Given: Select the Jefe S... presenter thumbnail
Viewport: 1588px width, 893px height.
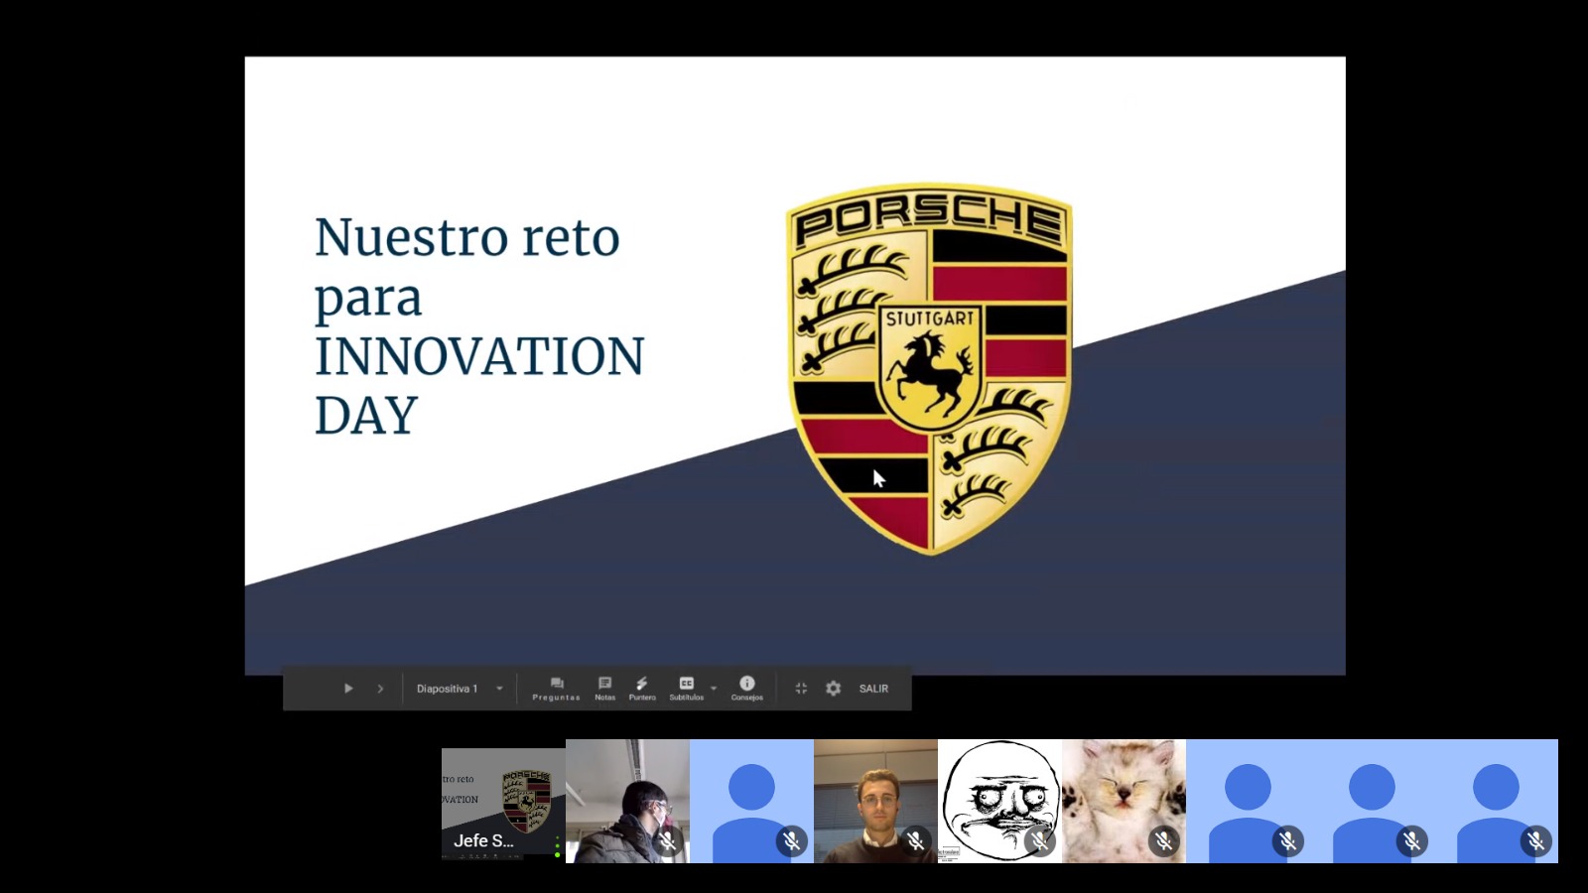Looking at the screenshot, I should click(x=503, y=802).
